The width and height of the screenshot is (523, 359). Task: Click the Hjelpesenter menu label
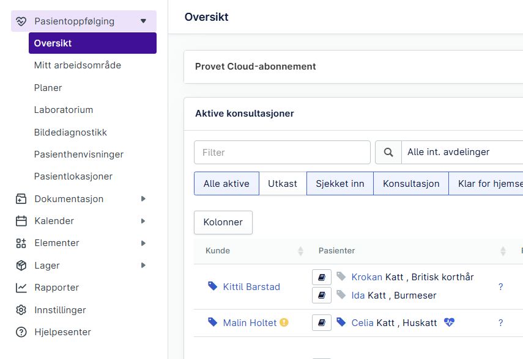tap(63, 332)
